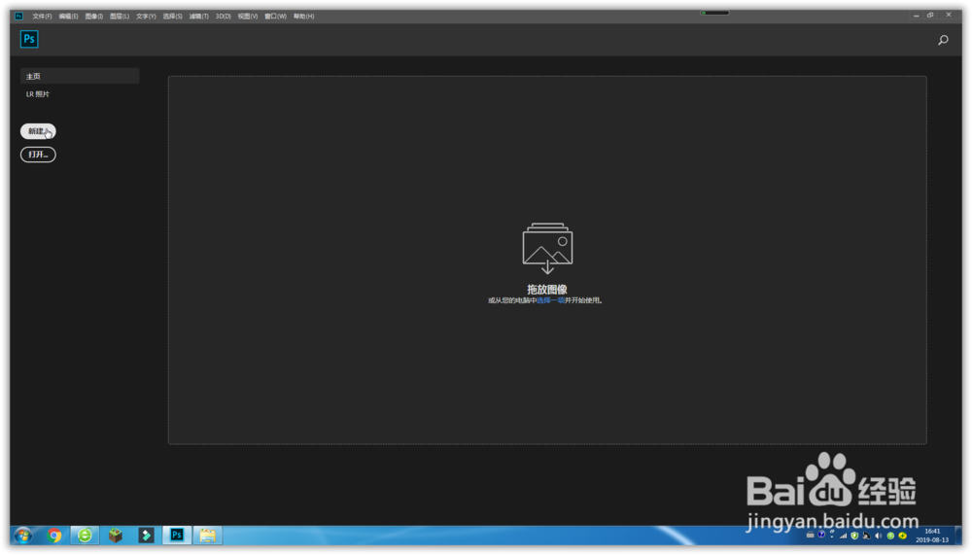Click the 打开 open file button

tap(38, 155)
